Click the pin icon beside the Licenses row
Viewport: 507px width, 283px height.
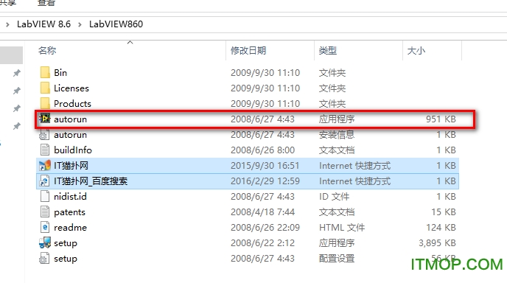[16, 91]
